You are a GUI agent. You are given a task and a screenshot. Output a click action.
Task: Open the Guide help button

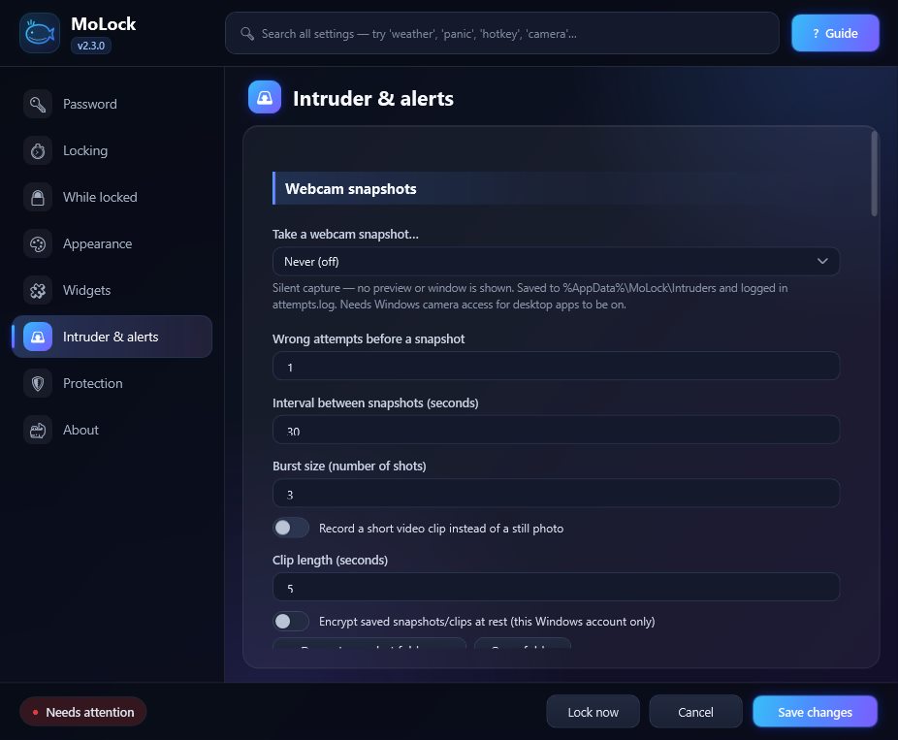pos(835,33)
